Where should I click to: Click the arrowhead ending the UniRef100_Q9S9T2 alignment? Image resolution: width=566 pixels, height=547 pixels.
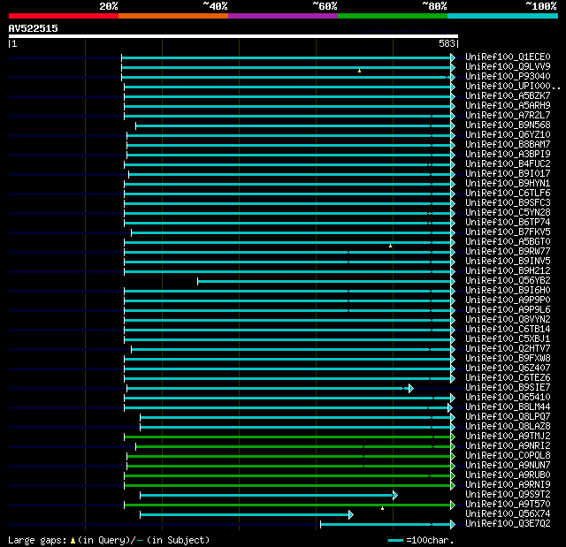click(395, 496)
